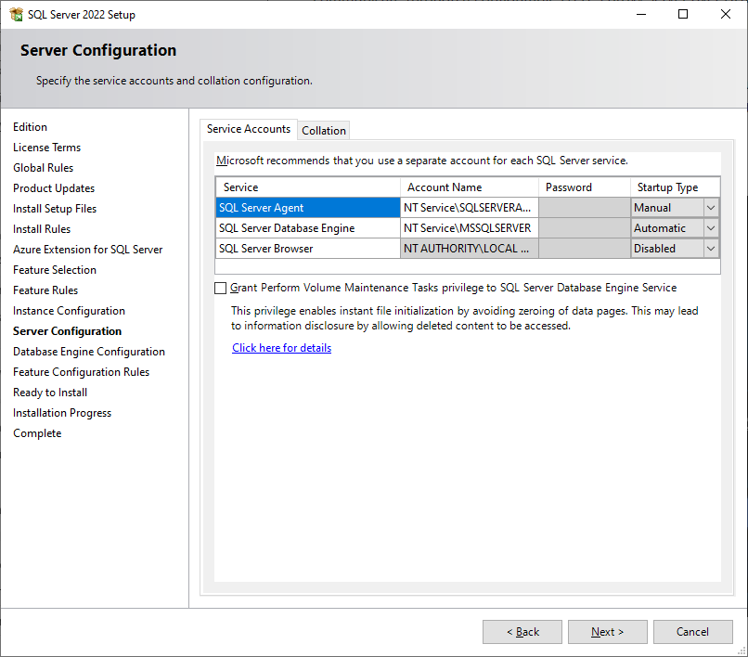Image resolution: width=748 pixels, height=657 pixels.
Task: Maximize the setup window
Action: tap(683, 14)
